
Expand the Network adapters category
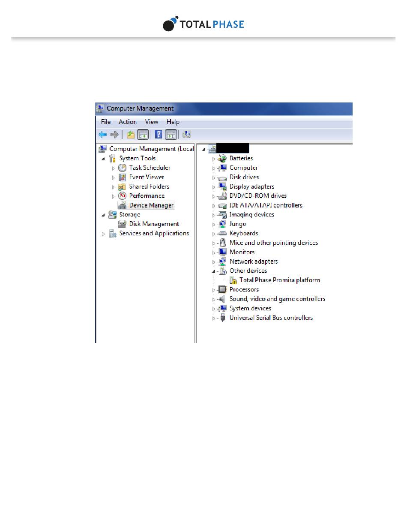coord(214,262)
